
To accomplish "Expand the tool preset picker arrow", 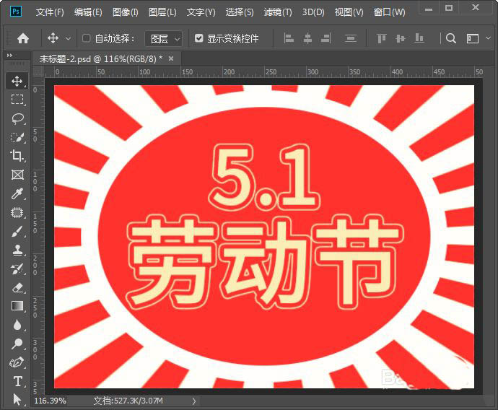I will coord(68,39).
